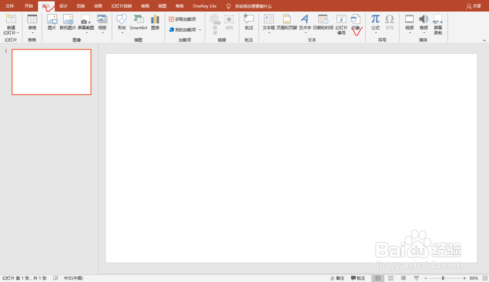489x282 pixels.
Task: Insert Slide Number (幻灯片编号)
Action: click(x=341, y=24)
